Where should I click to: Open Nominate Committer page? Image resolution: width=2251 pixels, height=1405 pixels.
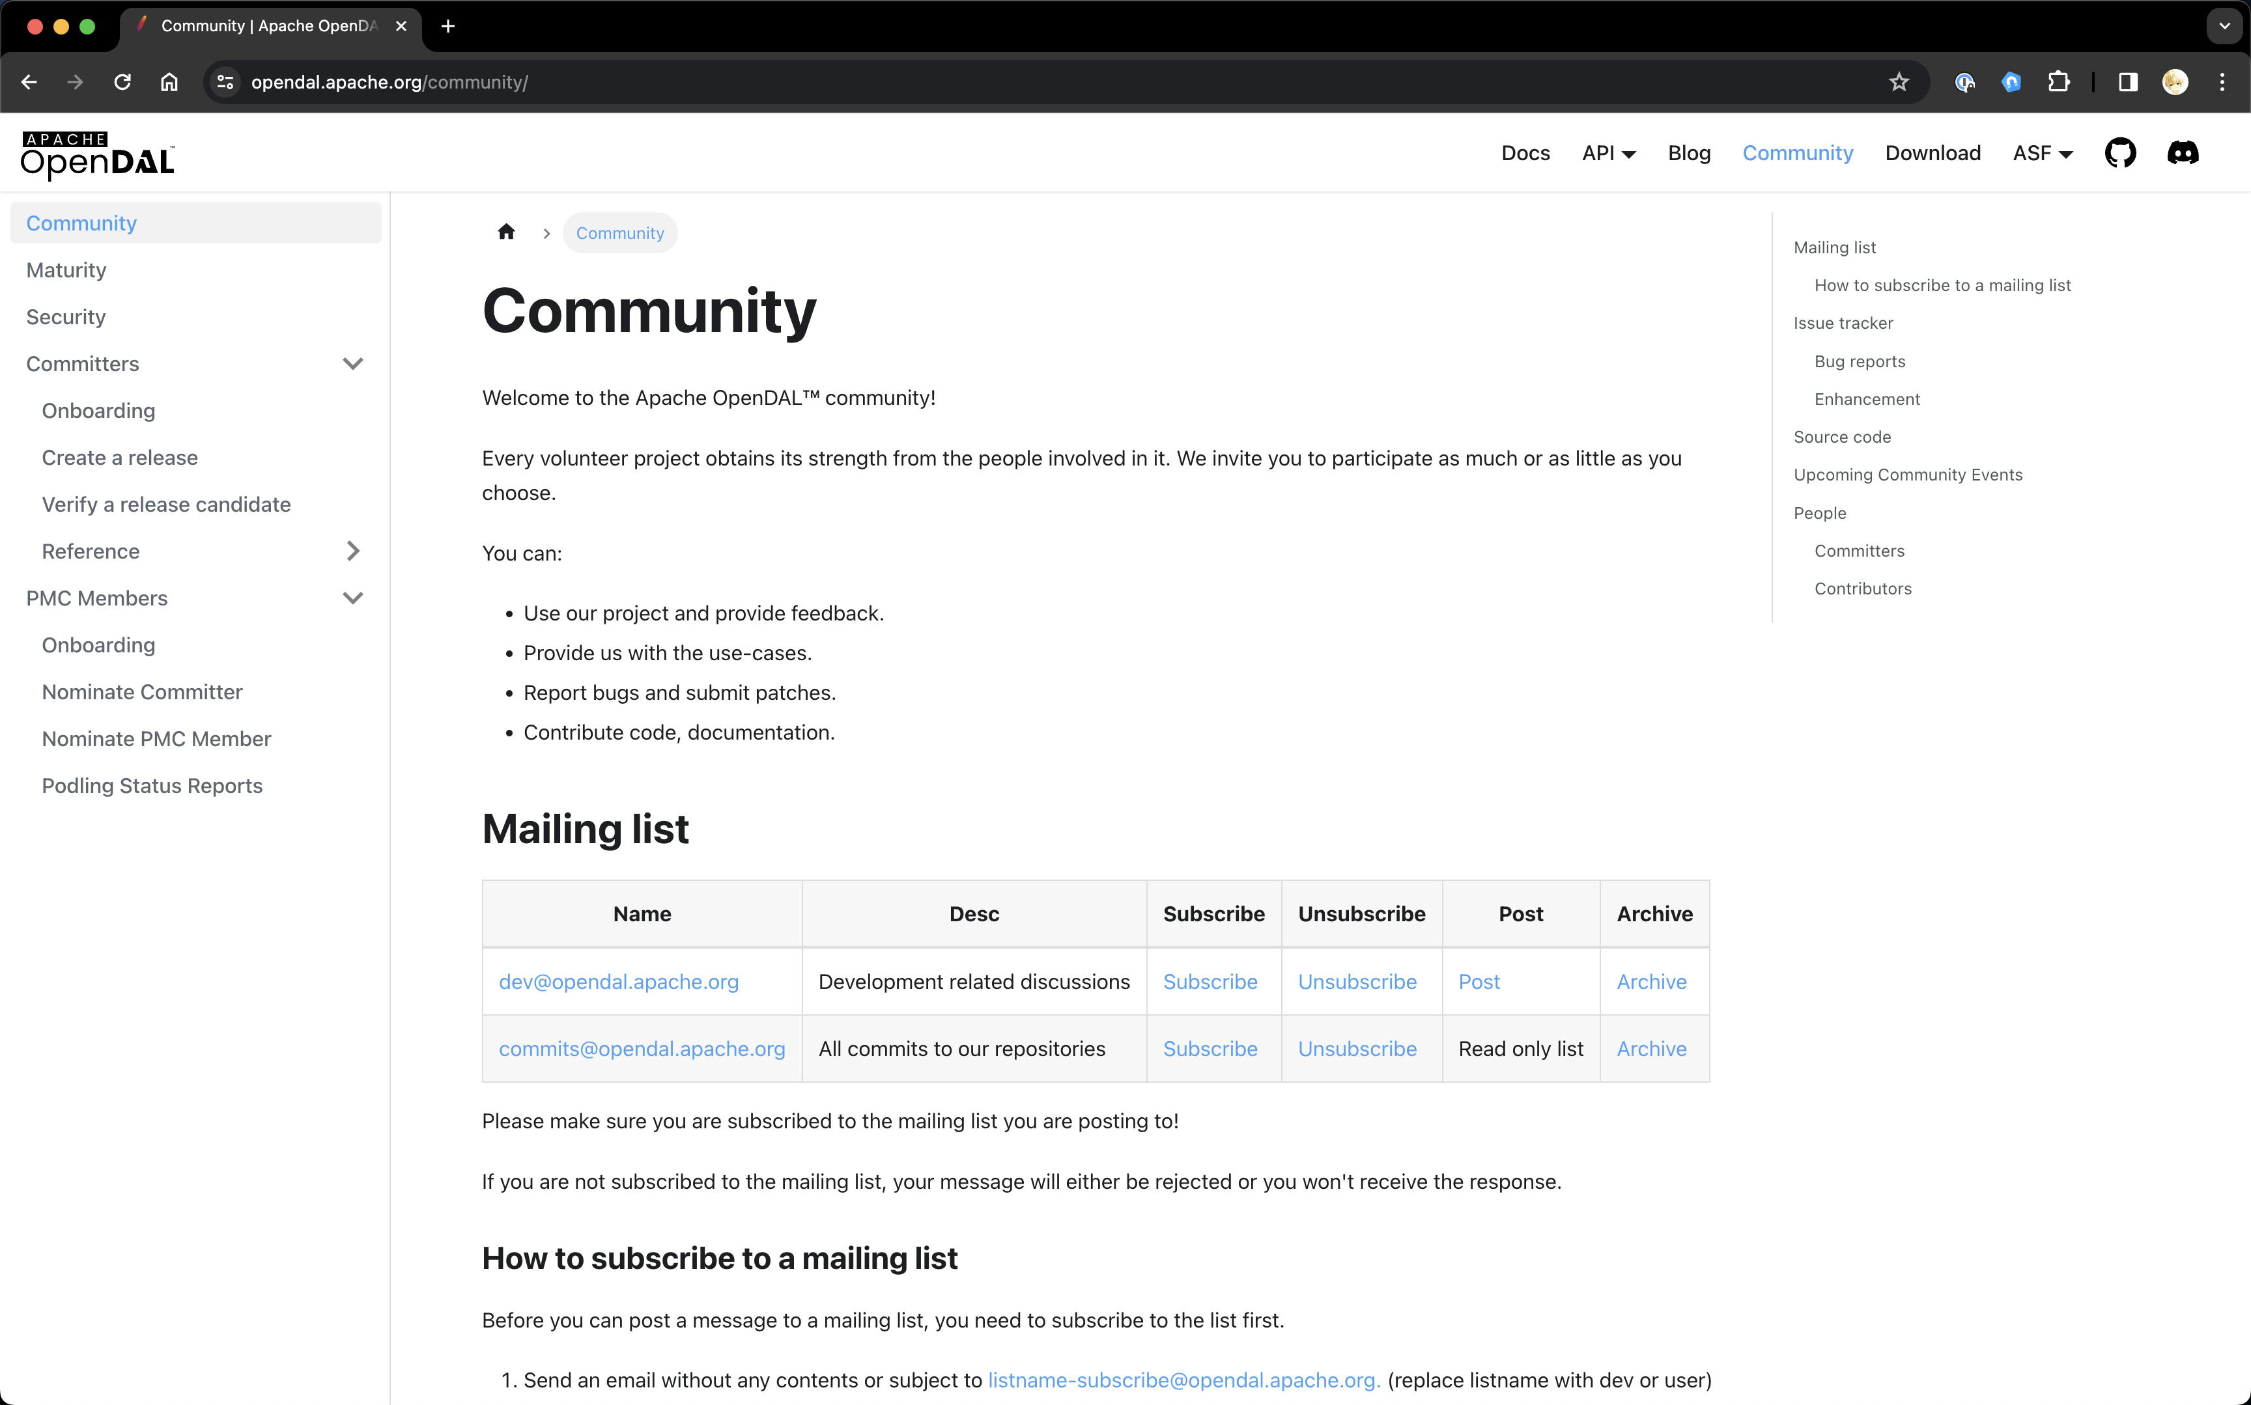142,692
